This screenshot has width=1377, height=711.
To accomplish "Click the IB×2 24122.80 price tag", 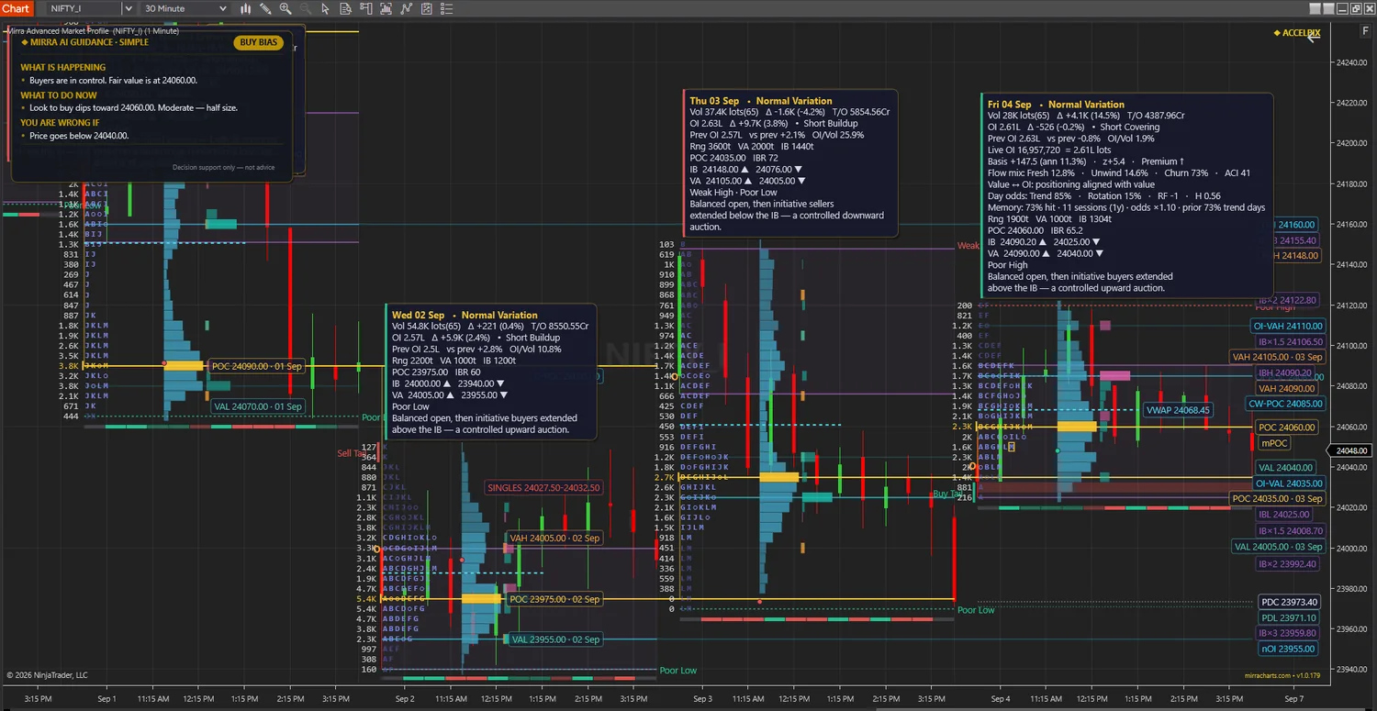I will click(x=1287, y=300).
